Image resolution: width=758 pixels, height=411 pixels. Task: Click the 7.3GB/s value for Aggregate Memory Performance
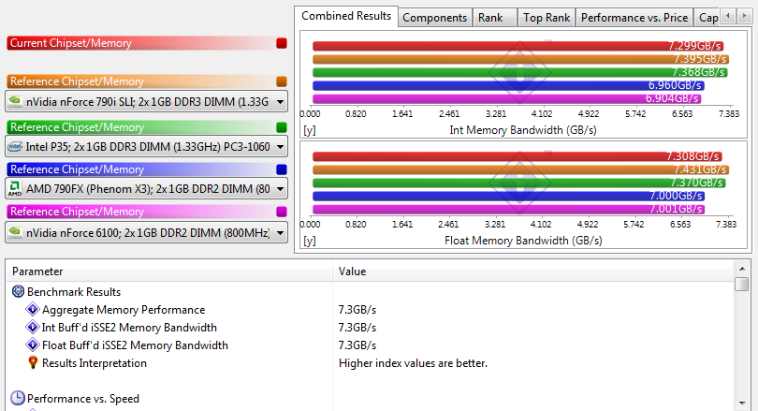coord(357,310)
